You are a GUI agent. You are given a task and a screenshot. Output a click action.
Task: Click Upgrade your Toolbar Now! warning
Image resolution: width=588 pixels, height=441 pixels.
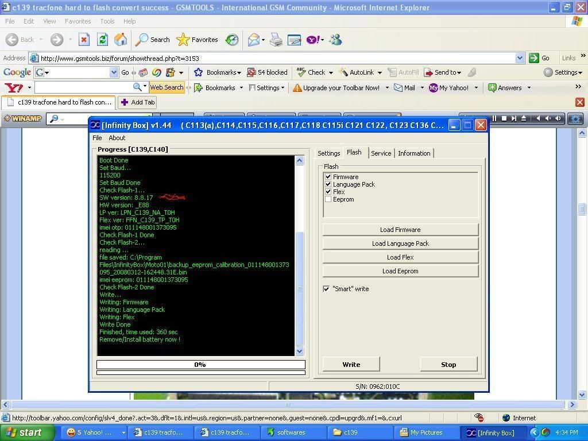pyautogui.click(x=336, y=88)
